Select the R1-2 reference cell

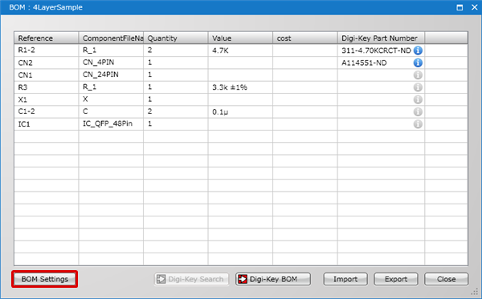point(46,51)
